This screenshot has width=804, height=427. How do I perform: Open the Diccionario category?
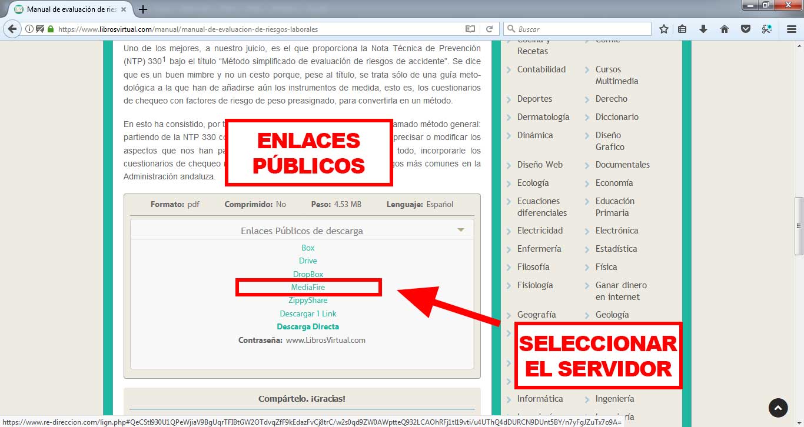click(x=617, y=116)
